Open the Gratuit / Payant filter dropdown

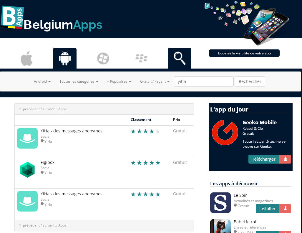coord(155,81)
